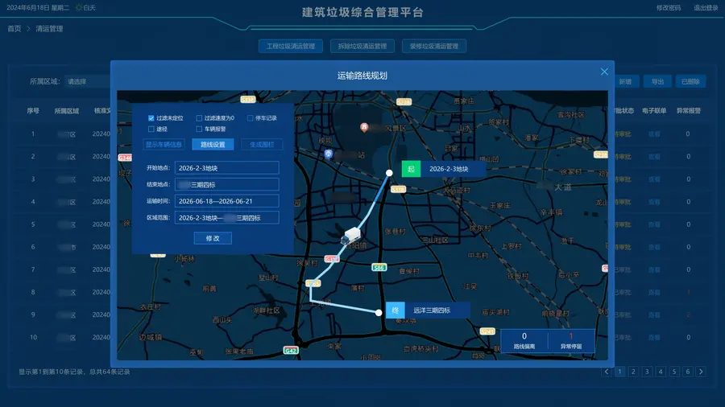
Task: Uncheck the 过滤未定位 checkbox
Action: click(x=151, y=118)
